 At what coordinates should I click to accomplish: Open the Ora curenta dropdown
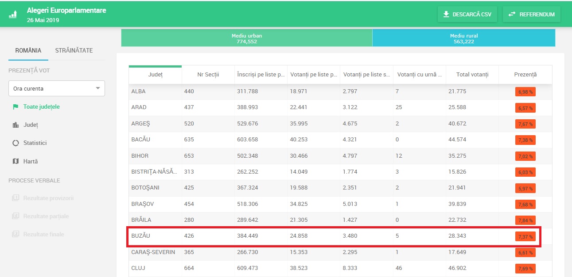[x=57, y=88]
